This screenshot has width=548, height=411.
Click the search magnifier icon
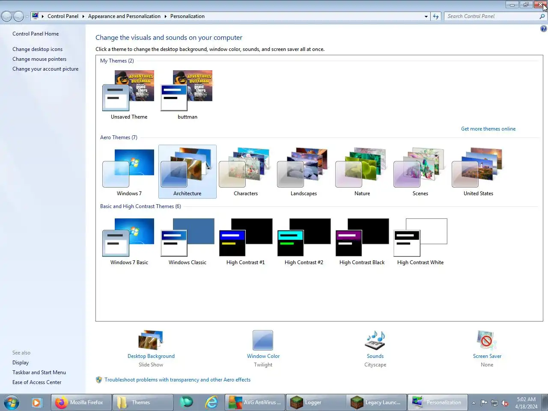[542, 16]
